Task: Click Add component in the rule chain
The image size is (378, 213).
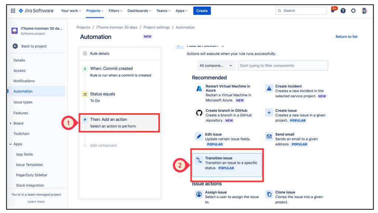Action: click(103, 145)
